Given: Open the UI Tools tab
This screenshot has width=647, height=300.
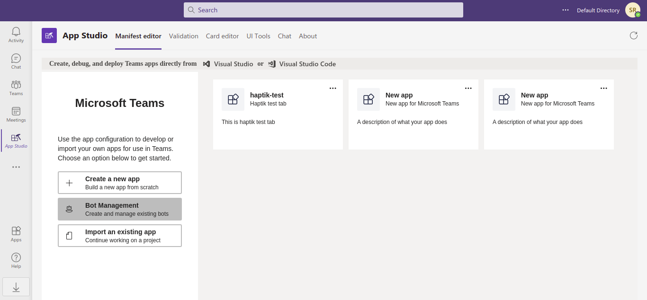Looking at the screenshot, I should [x=259, y=36].
